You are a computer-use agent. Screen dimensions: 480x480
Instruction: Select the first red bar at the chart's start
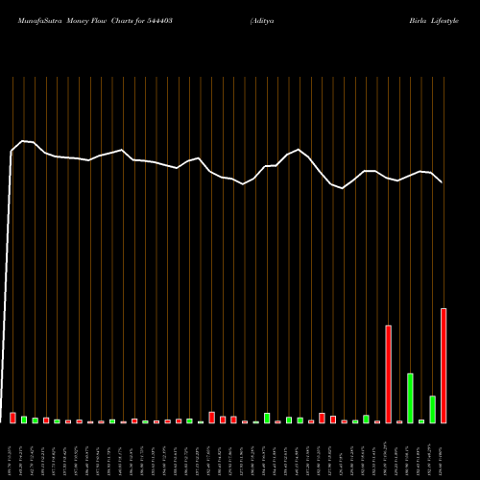[12, 418]
